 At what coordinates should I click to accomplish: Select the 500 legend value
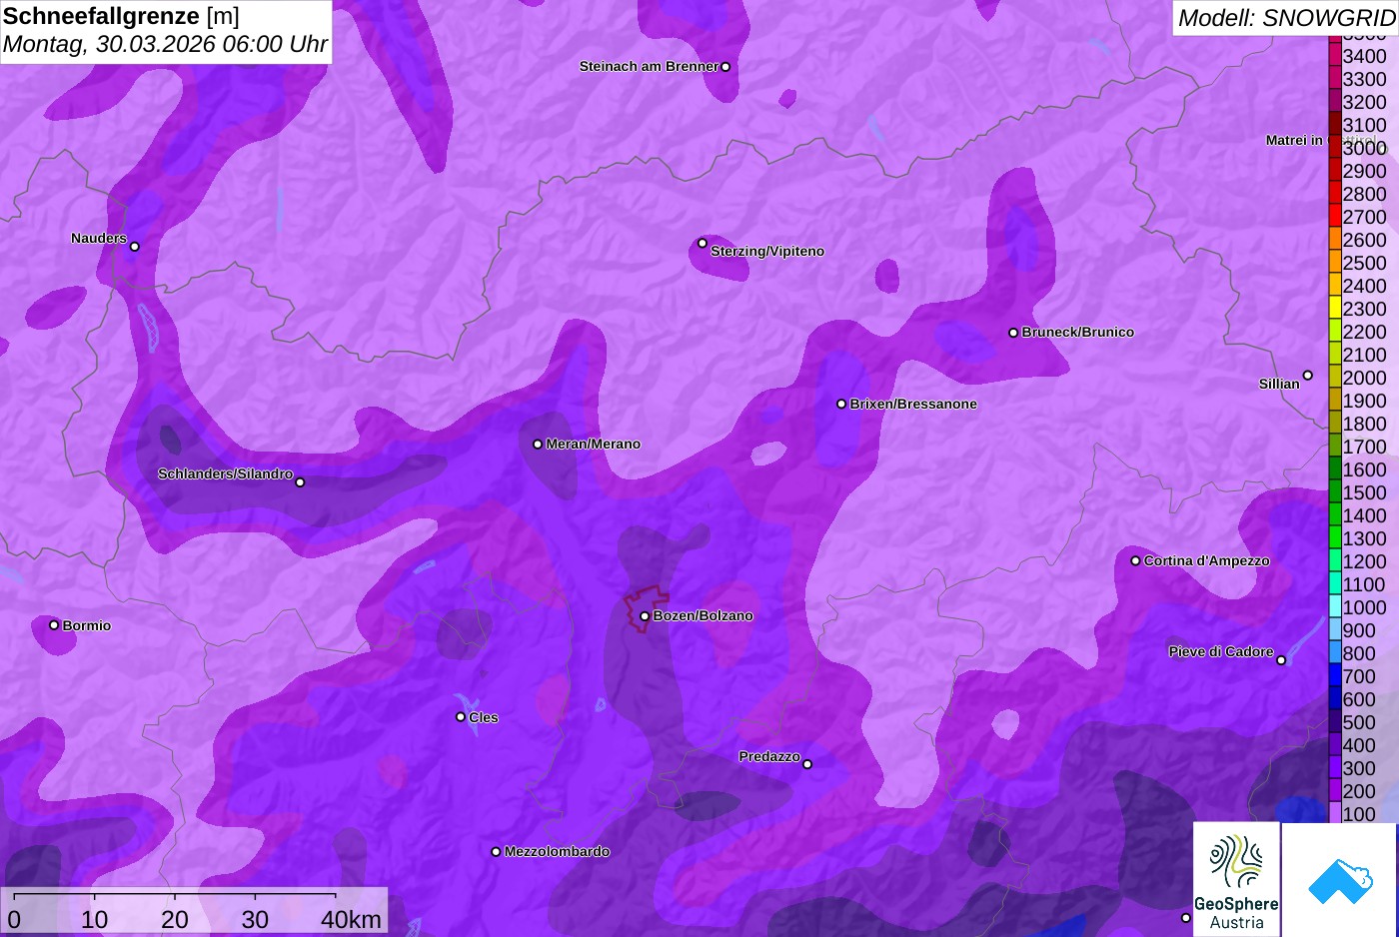[1359, 723]
